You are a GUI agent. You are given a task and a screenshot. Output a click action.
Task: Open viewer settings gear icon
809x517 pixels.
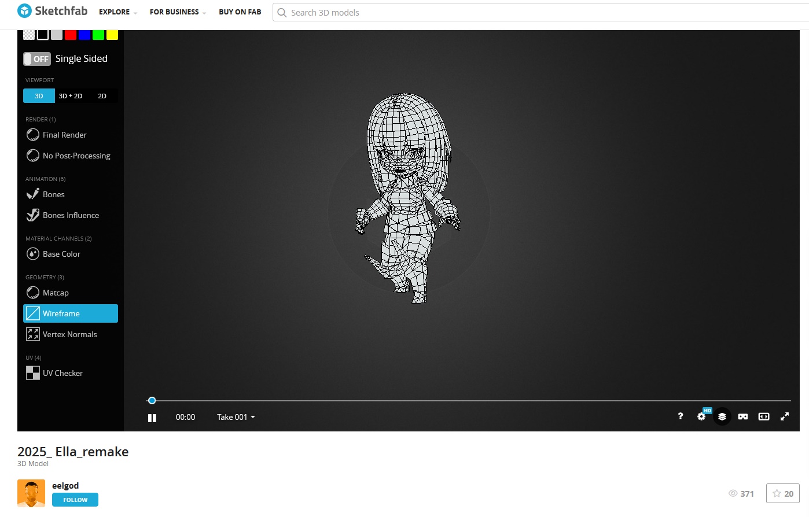[x=701, y=416]
